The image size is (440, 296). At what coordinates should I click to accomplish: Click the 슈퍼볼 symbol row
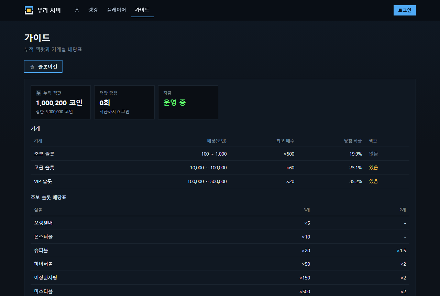tap(220, 251)
